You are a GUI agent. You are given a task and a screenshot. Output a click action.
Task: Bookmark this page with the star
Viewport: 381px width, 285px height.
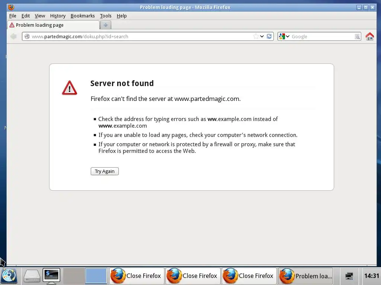256,36
